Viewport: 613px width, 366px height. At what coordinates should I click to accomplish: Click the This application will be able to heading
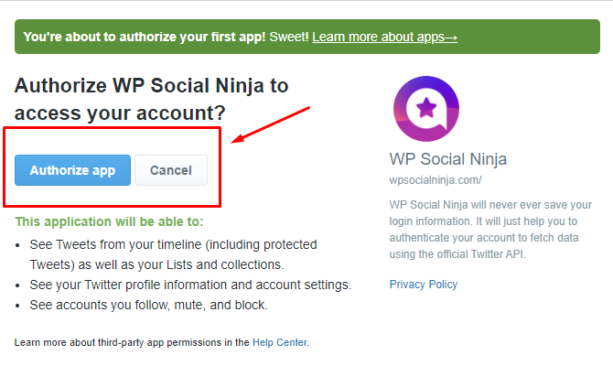(109, 221)
